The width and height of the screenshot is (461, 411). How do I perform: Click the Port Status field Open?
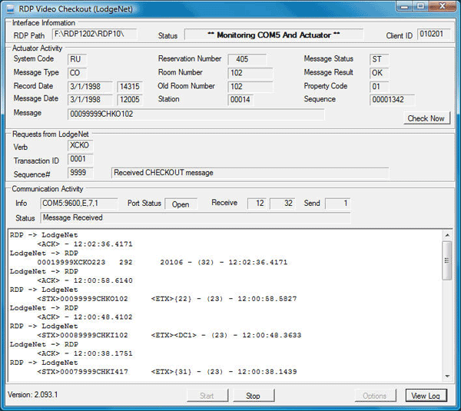181,204
